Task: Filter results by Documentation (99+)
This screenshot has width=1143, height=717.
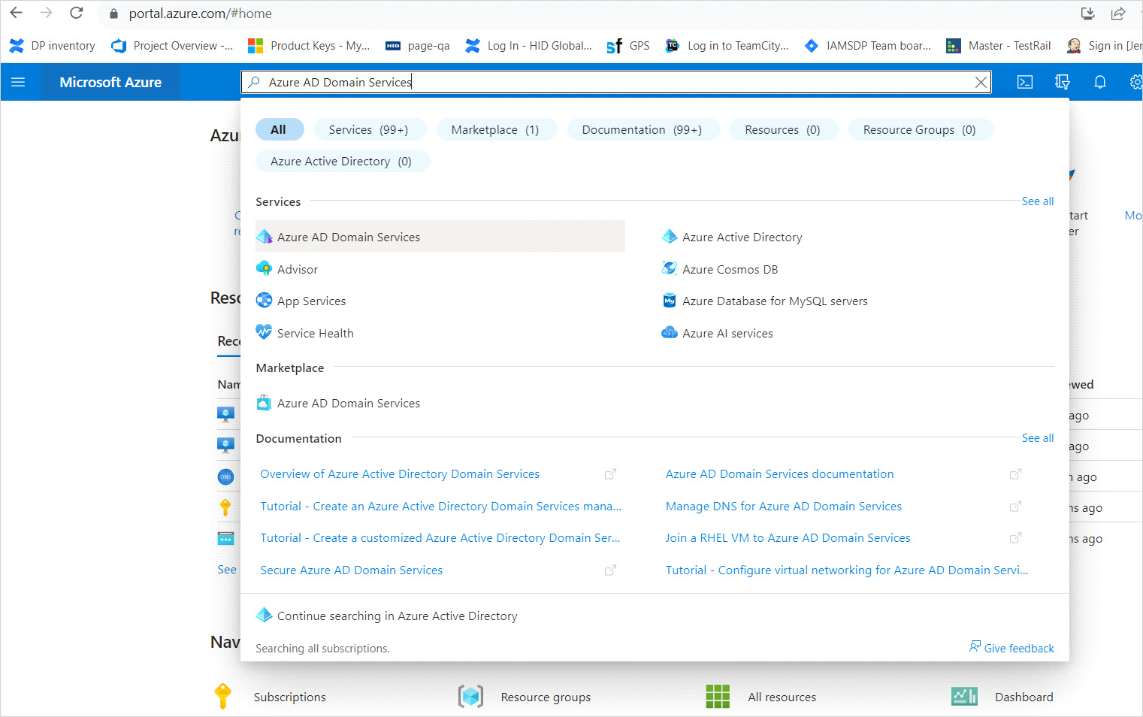Action: click(642, 129)
